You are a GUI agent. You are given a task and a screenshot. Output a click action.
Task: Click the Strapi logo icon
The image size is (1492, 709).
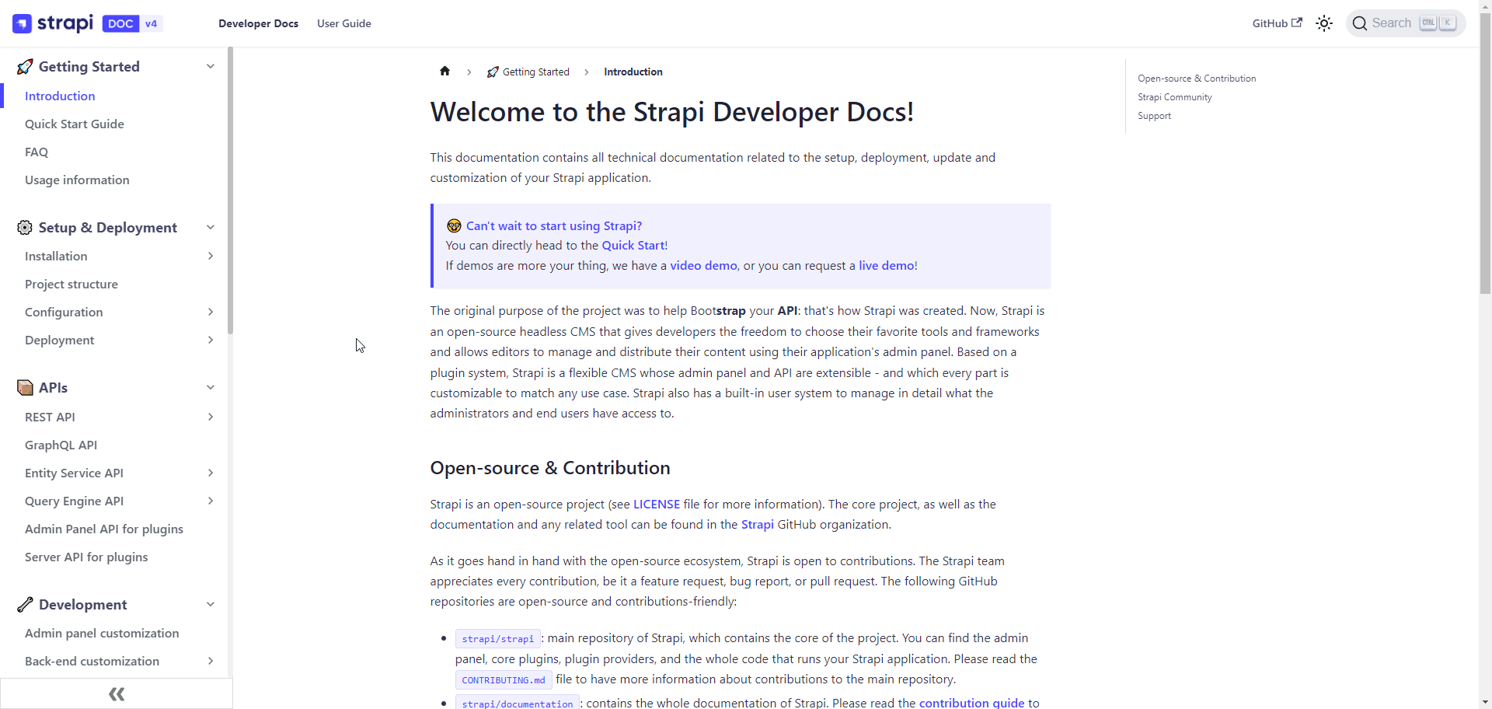point(23,23)
